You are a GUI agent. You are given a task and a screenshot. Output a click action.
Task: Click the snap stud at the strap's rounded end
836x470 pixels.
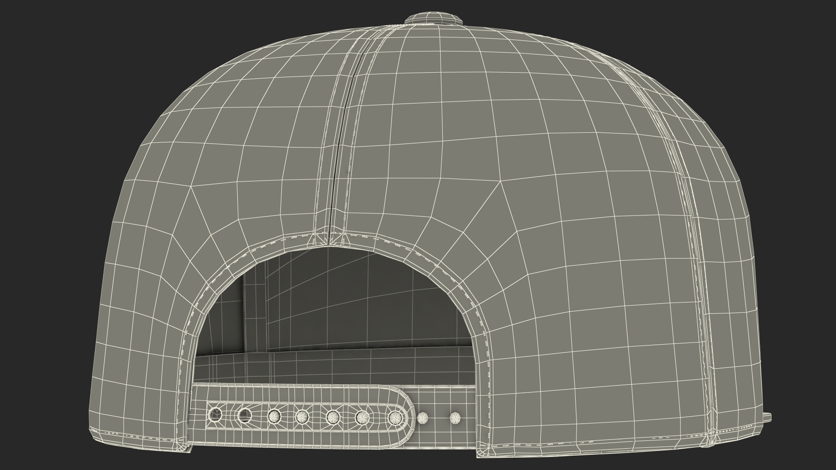click(x=394, y=418)
